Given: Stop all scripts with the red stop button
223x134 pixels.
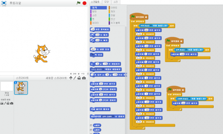Looking at the screenshot, I should (84, 3).
